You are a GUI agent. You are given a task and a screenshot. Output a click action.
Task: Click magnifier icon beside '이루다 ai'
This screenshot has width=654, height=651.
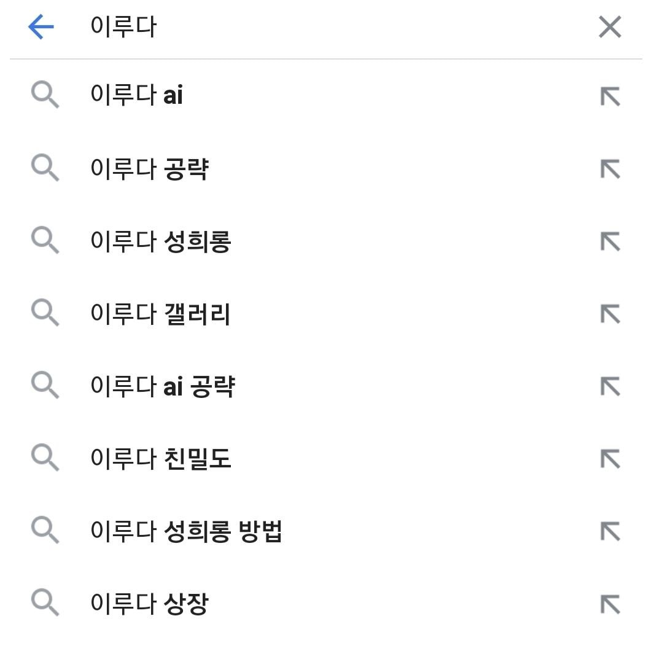click(x=45, y=96)
